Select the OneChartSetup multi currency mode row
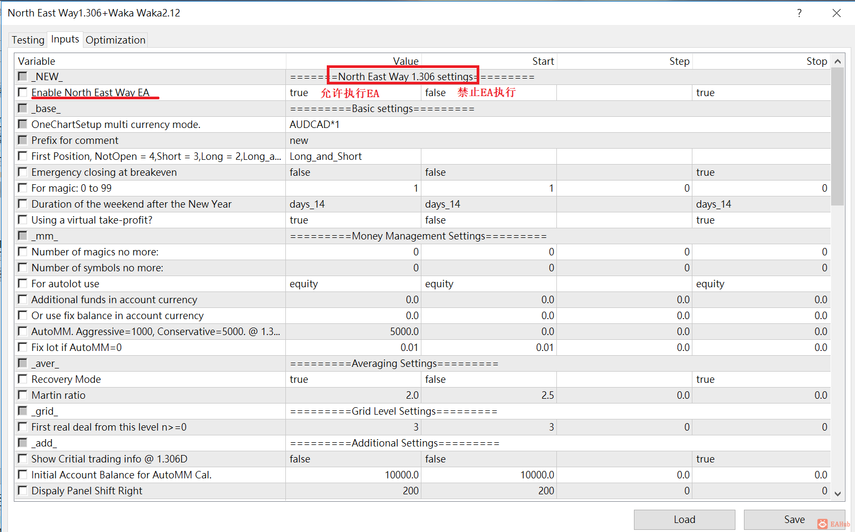The width and height of the screenshot is (855, 532). click(x=422, y=124)
